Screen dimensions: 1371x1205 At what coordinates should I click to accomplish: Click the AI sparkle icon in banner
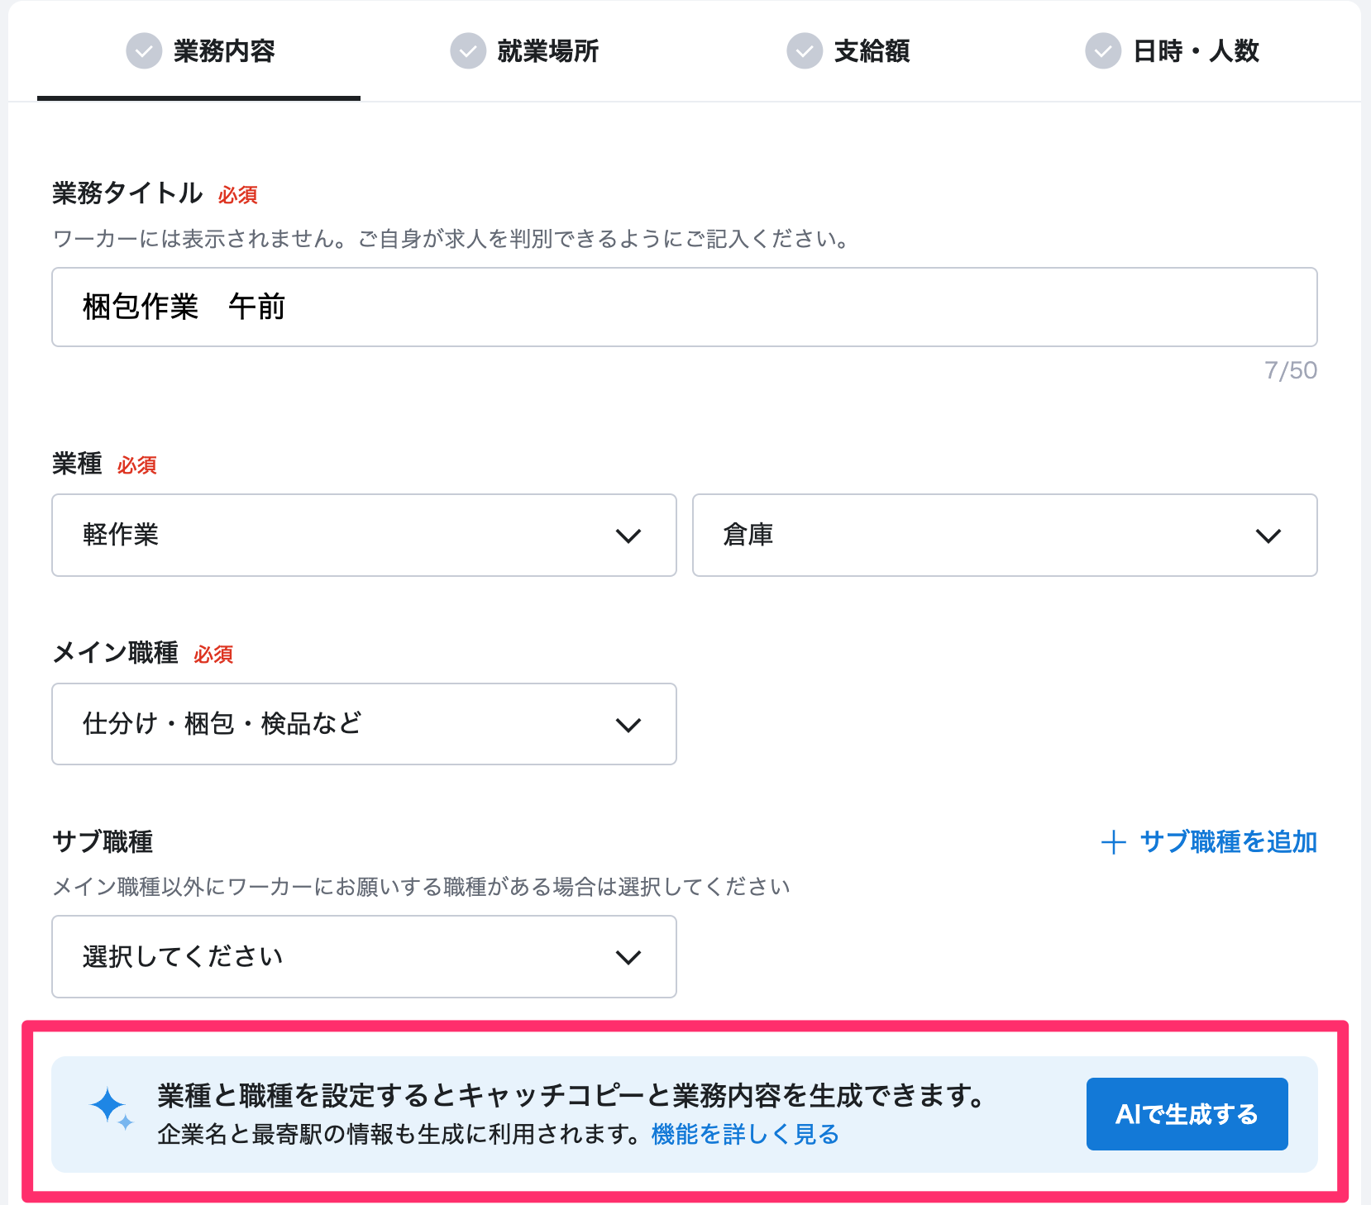[111, 1109]
